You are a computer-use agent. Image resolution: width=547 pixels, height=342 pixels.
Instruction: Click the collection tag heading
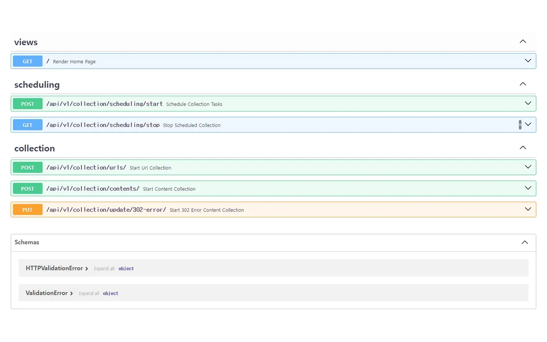tap(34, 149)
